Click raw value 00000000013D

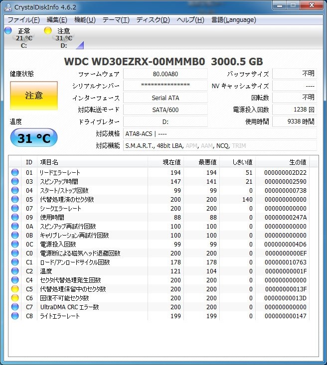click(x=285, y=298)
